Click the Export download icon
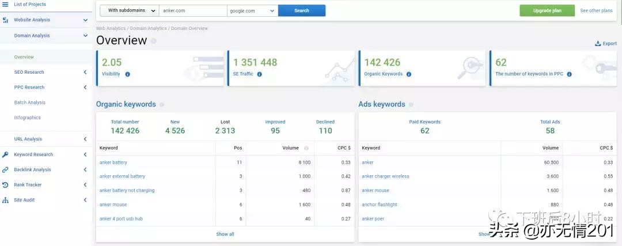 pos(598,44)
